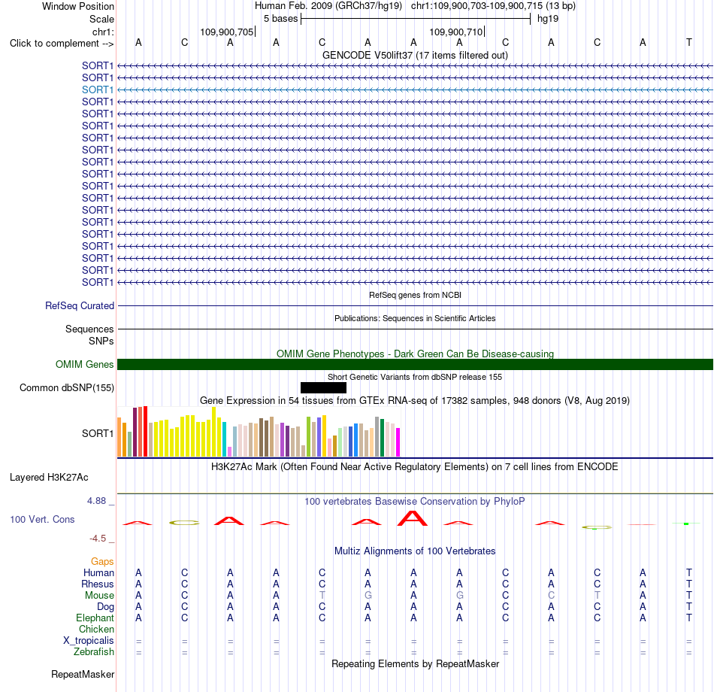Viewport: 714px width, 692px height.
Task: Click the 109,900,705 coordinate label
Action: (226, 32)
